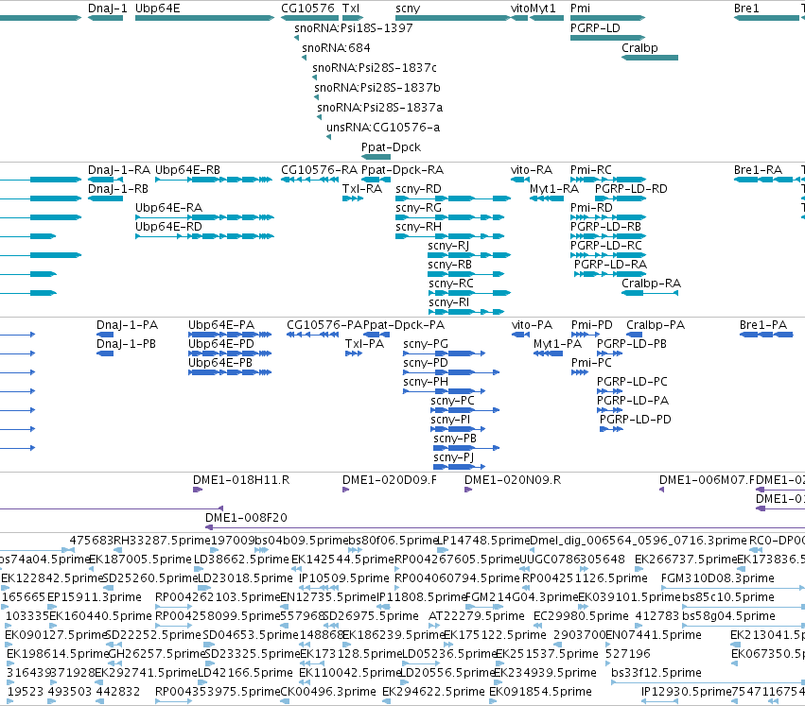Image resolution: width=805 pixels, height=706 pixels.
Task: Select the DME1-008F20 clone label
Action: click(x=246, y=518)
